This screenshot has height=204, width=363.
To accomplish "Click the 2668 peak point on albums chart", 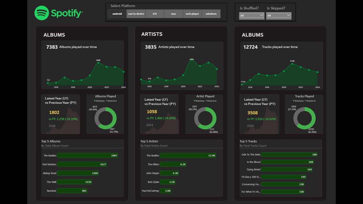I will 98,63.
